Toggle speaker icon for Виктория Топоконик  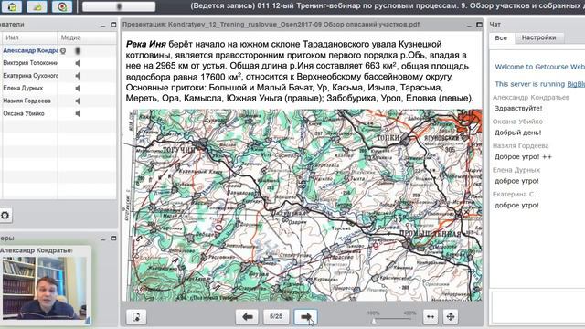point(78,63)
